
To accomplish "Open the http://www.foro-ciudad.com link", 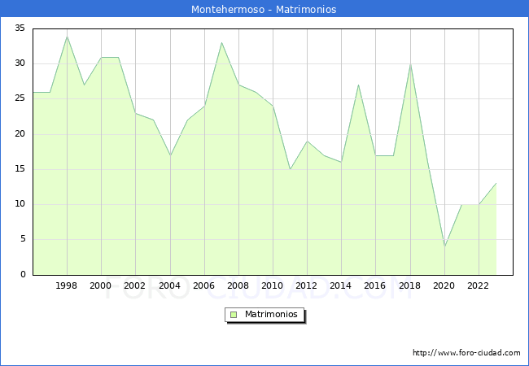I will [466, 353].
